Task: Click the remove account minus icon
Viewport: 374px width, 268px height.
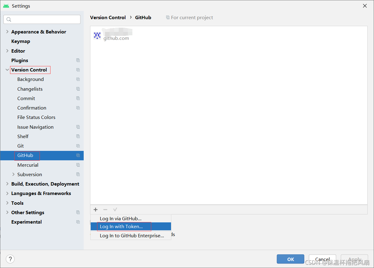Action: point(105,210)
